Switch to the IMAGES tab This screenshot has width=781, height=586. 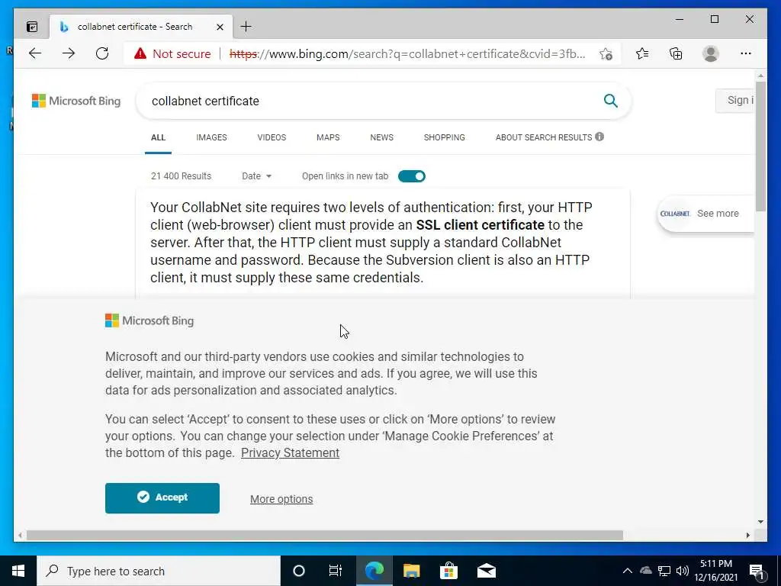click(212, 137)
